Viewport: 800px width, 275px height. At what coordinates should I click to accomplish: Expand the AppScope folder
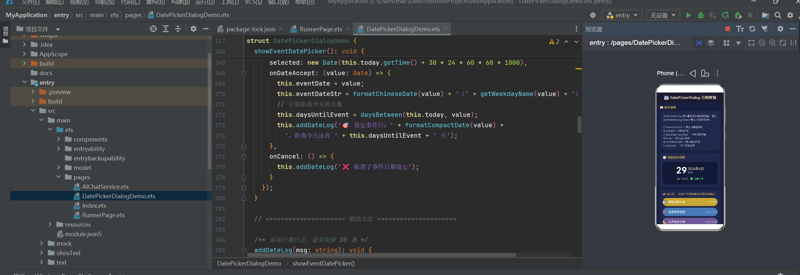click(x=24, y=54)
